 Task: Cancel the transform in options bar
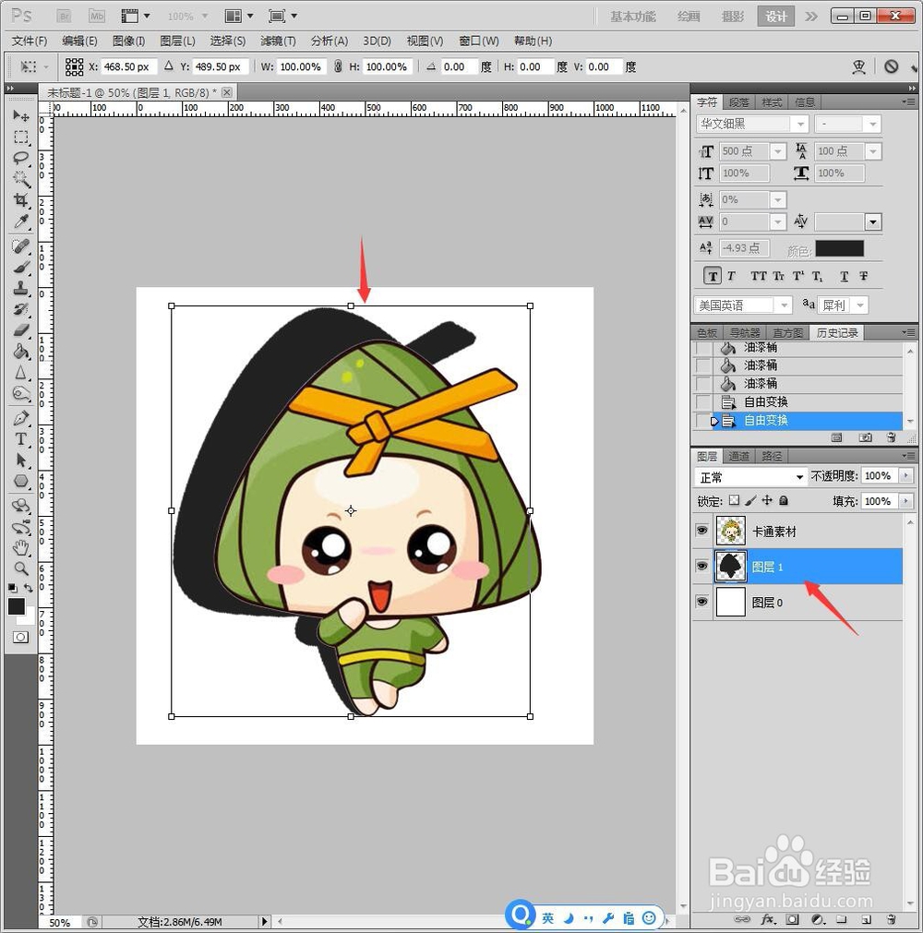pos(891,66)
